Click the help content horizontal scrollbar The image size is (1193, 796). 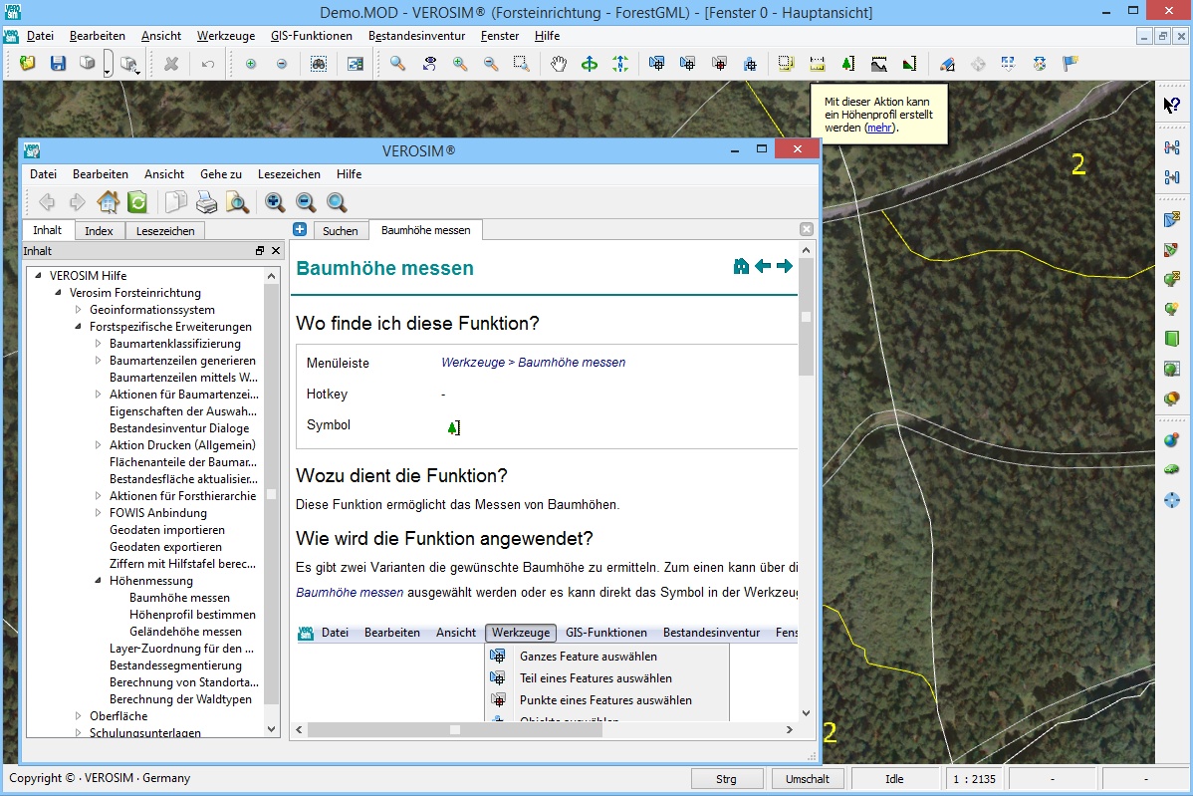pyautogui.click(x=455, y=730)
